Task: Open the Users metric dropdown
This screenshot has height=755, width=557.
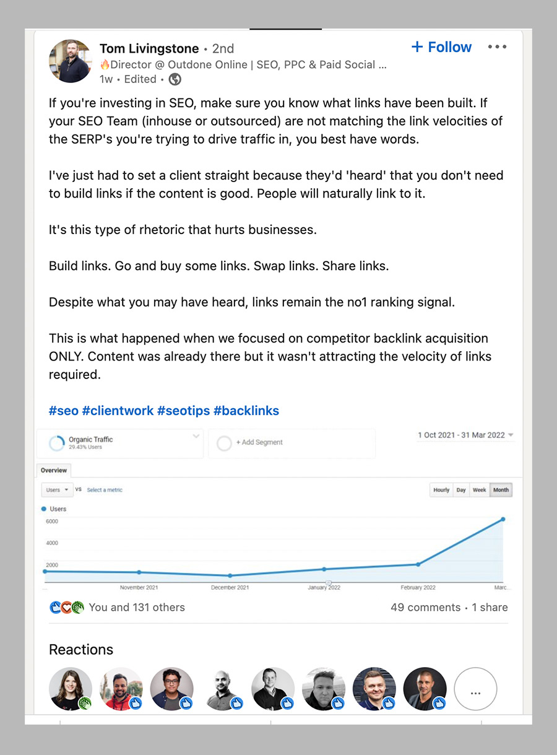Action: pyautogui.click(x=57, y=490)
